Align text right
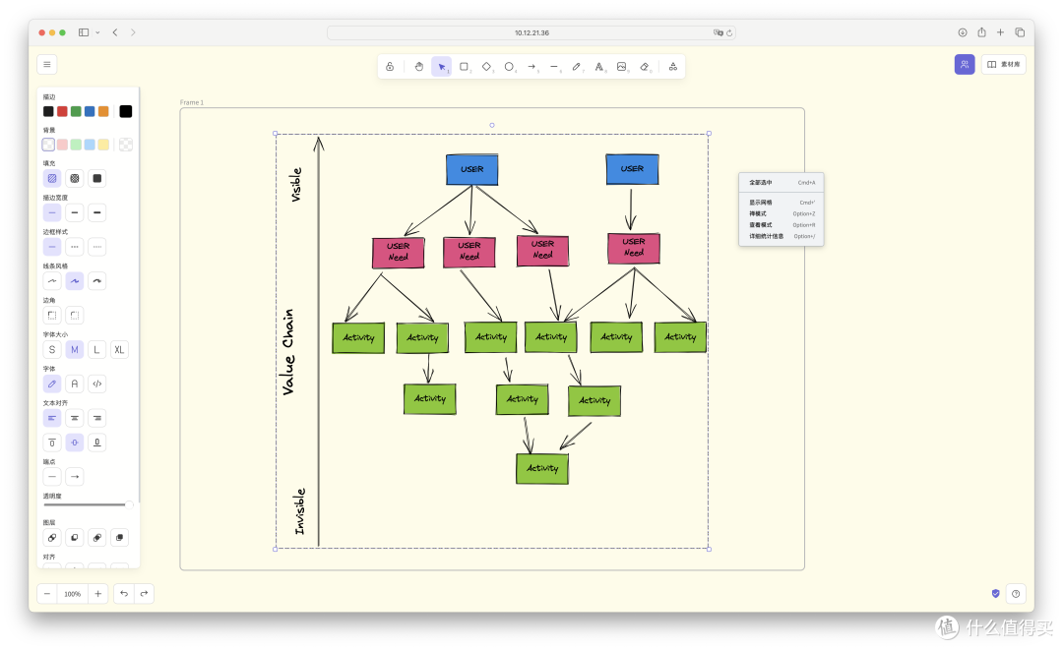This screenshot has width=1063, height=650. coord(96,418)
